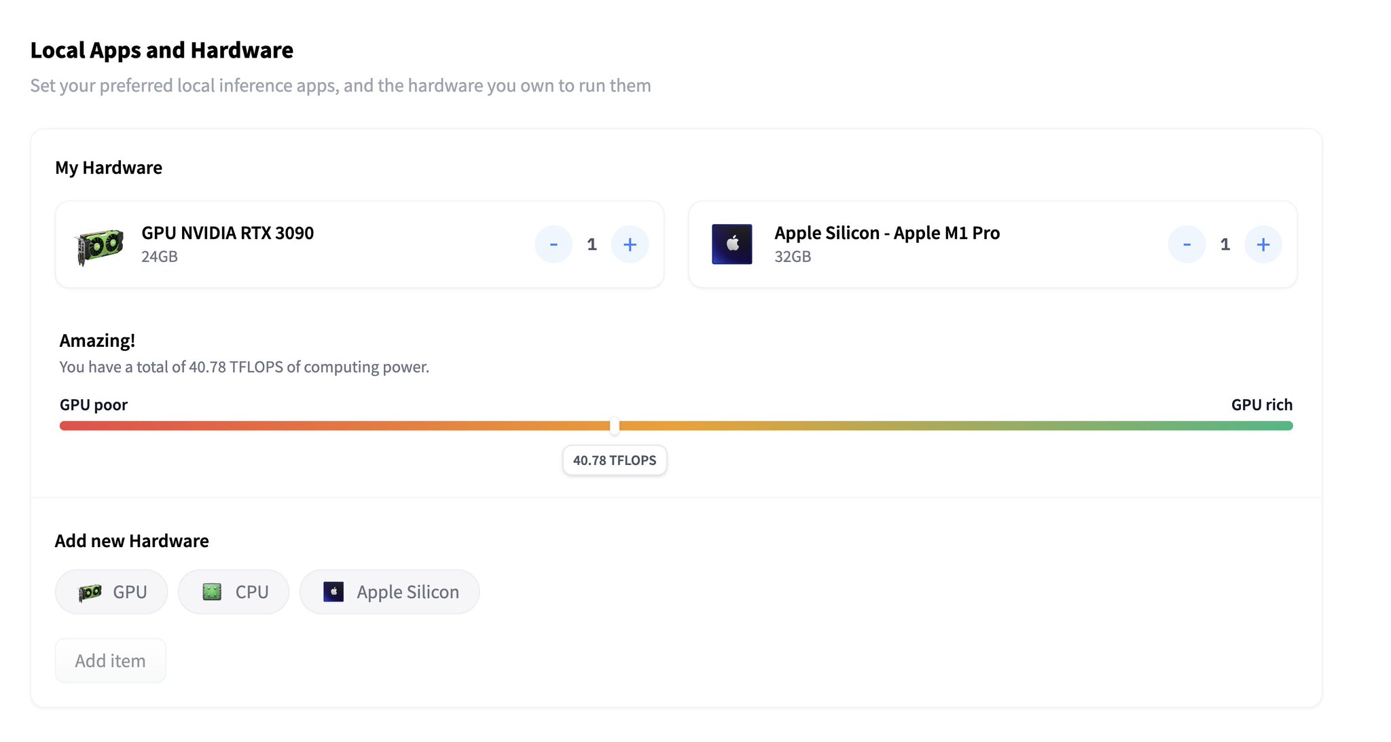Click the Amazing! heading
The image size is (1391, 742).
pyautogui.click(x=97, y=341)
